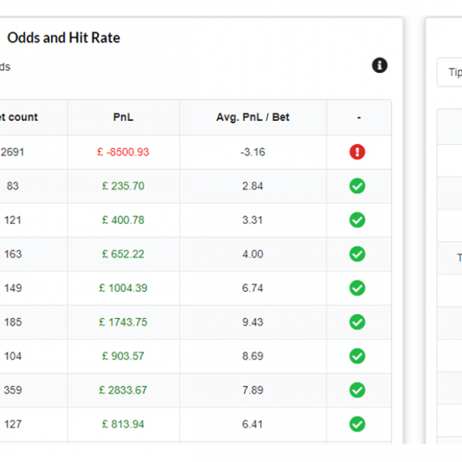
Task: Click bet count value 121
Action: point(12,220)
